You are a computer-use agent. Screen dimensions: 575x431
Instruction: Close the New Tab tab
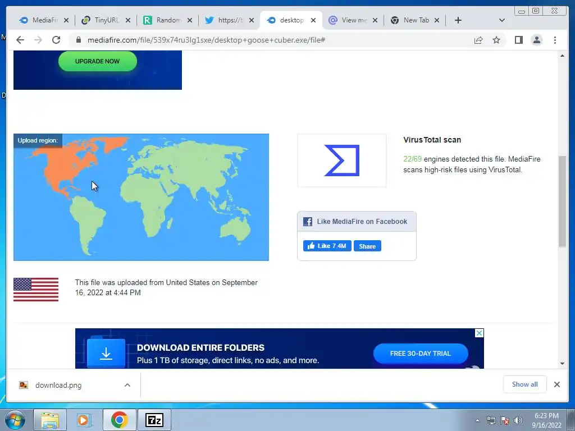pyautogui.click(x=437, y=20)
